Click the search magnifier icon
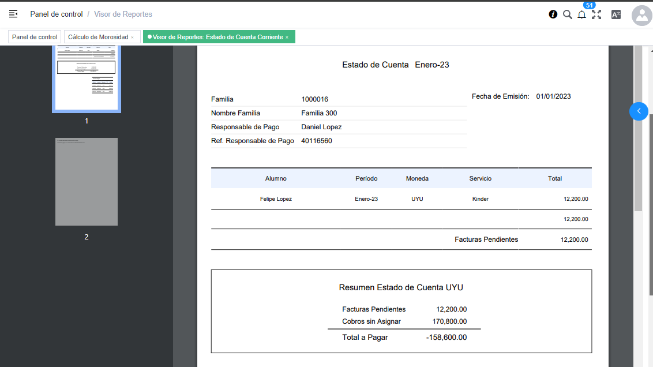This screenshot has width=653, height=367. 567,14
